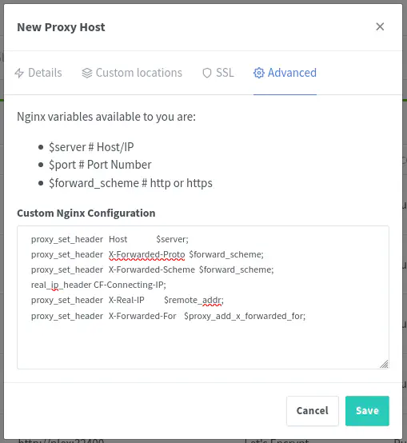The height and width of the screenshot is (443, 407).
Task: Click the textarea resize handle corner
Action: click(x=384, y=364)
